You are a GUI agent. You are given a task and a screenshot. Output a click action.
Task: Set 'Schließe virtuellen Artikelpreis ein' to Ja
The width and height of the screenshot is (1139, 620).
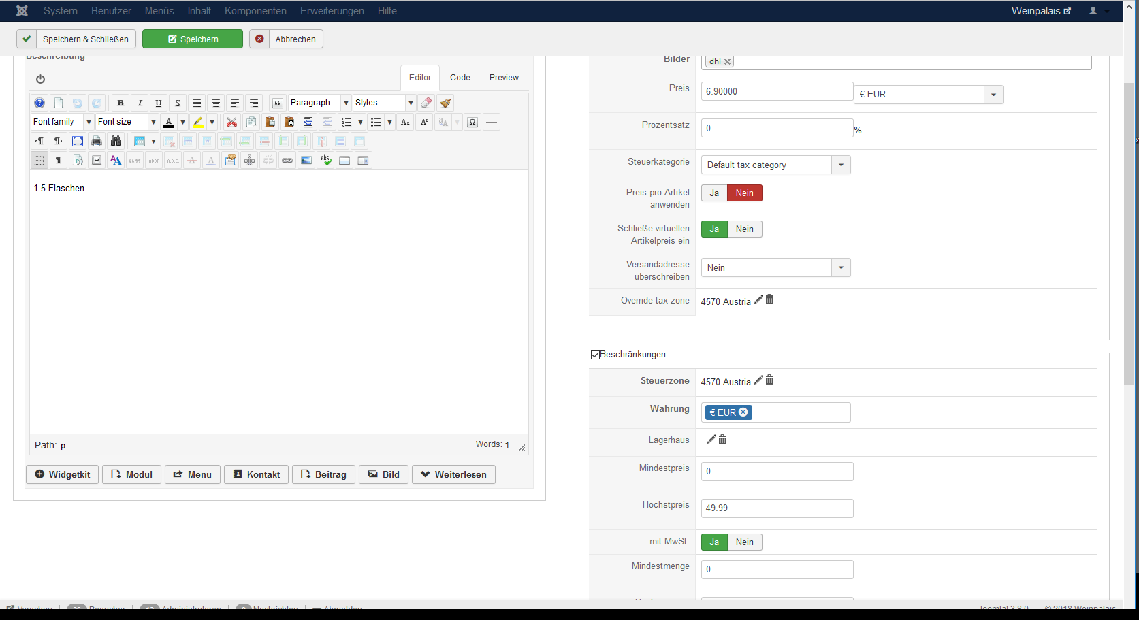(714, 229)
